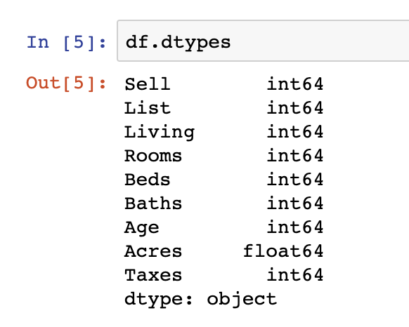The image size is (409, 327).
Task: Click the Rooms column name
Action: (x=153, y=156)
